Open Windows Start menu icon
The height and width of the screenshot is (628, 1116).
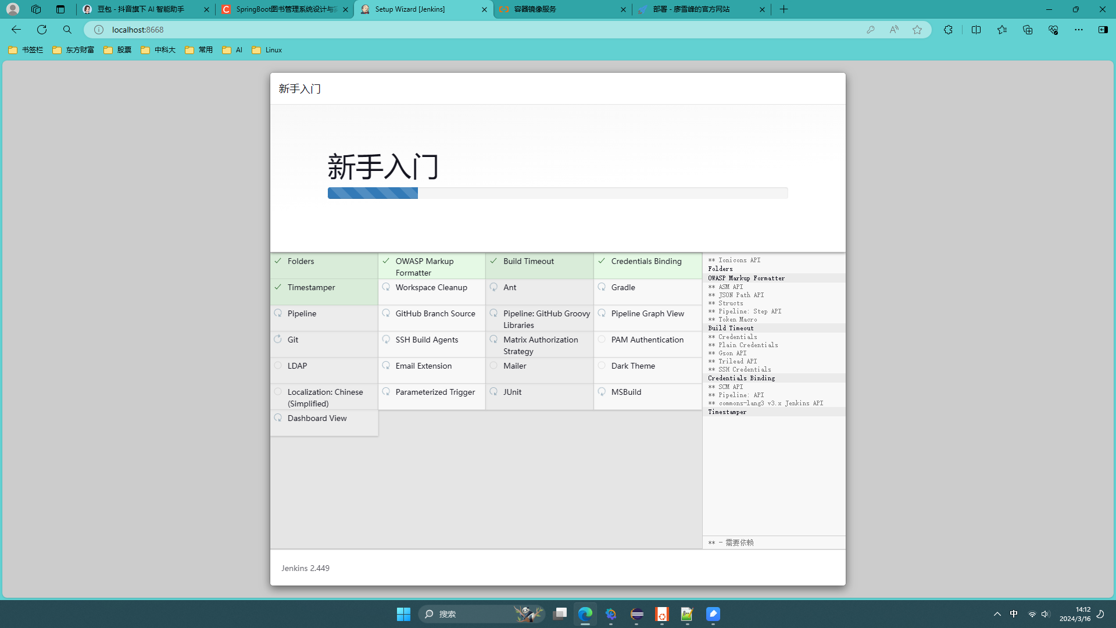pos(403,614)
